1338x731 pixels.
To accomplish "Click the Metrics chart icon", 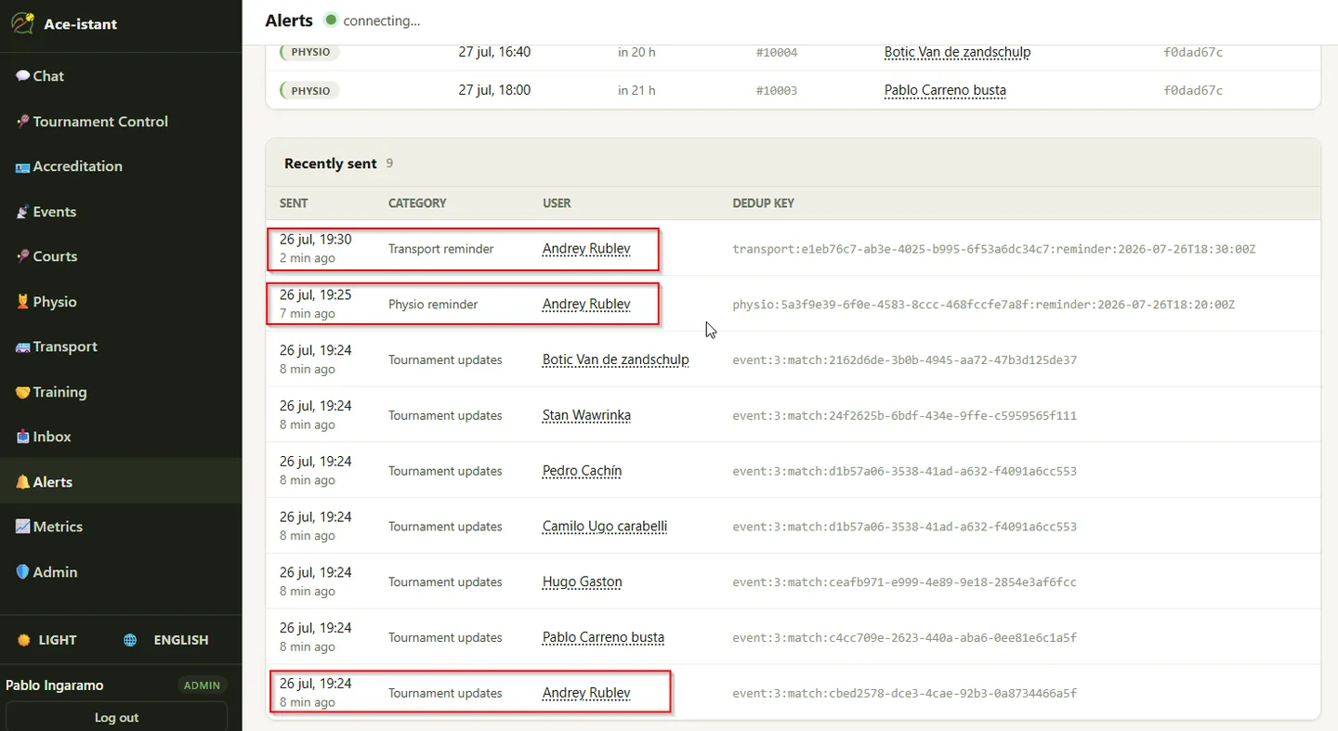I will 22,527.
